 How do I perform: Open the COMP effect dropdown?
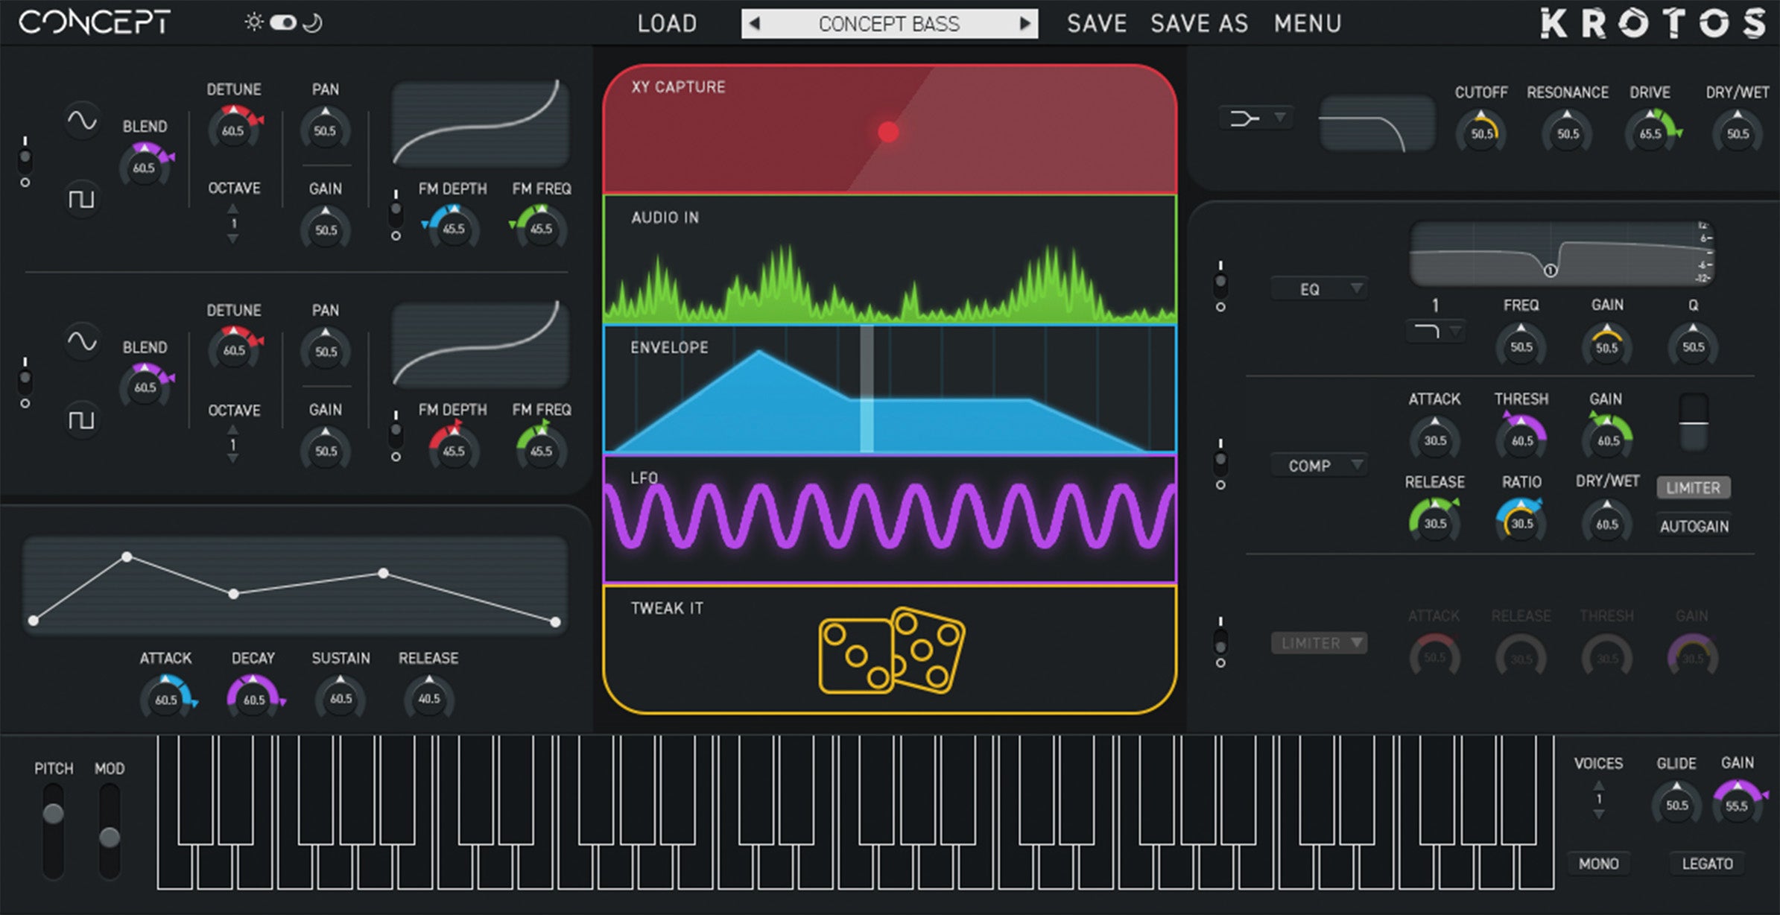[1319, 465]
